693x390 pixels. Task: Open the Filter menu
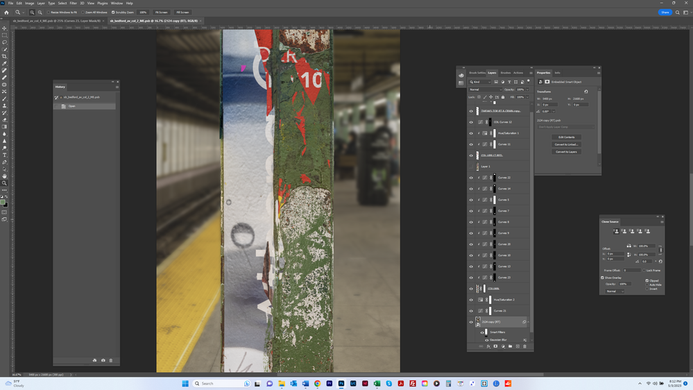73,3
